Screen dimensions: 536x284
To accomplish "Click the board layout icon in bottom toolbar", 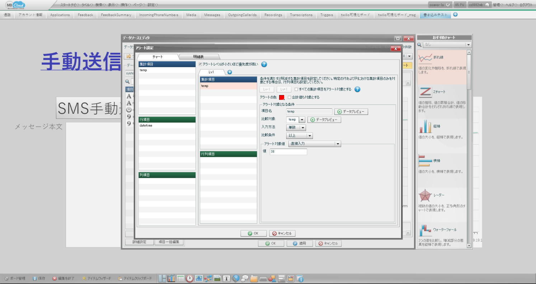I will coord(163,278).
